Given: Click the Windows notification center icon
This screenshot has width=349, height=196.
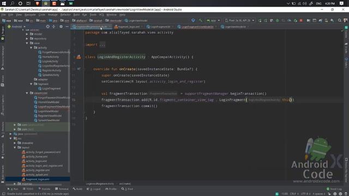Looking at the screenshot, I should point(341,3).
